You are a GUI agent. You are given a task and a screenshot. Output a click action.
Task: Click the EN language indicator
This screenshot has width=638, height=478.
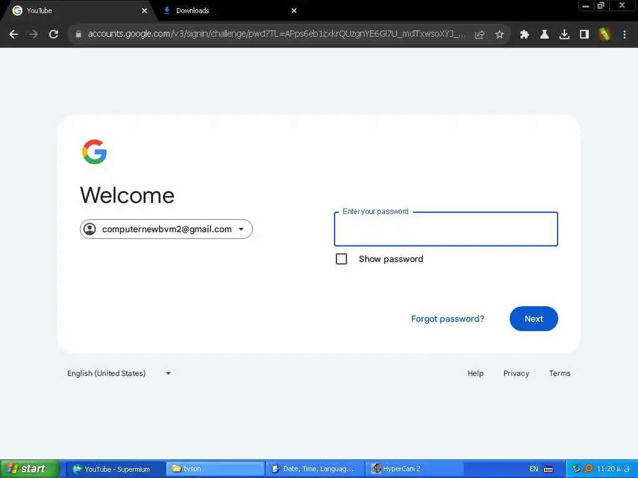coord(533,469)
